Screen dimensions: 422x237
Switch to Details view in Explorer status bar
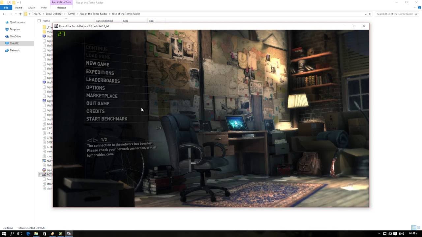pos(414,228)
